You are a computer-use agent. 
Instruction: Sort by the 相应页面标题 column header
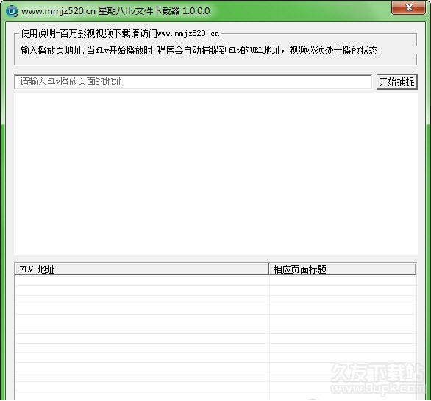click(x=343, y=269)
